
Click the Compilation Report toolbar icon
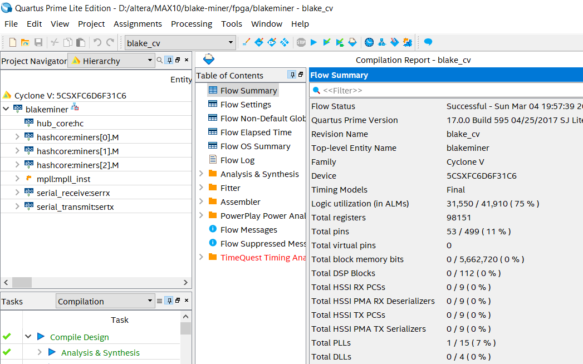coord(352,42)
